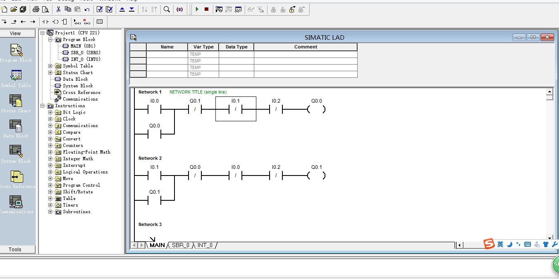Undo the last edit via toolbar
Image resolution: width=559 pixels, height=279 pixels.
pyautogui.click(x=87, y=9)
